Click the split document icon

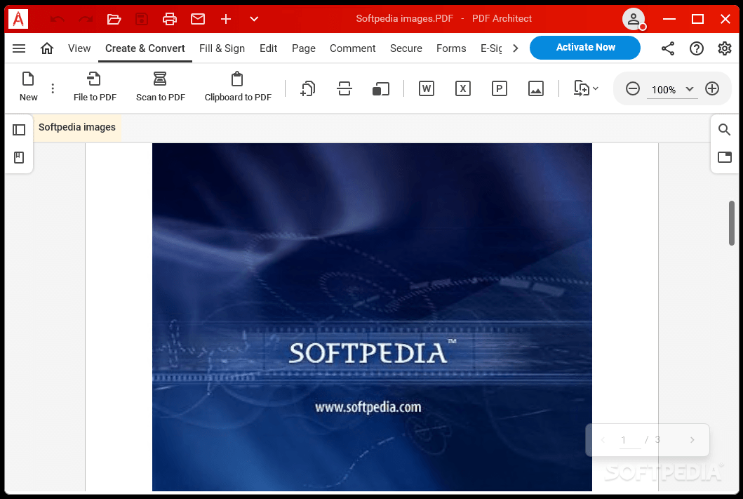click(x=344, y=88)
